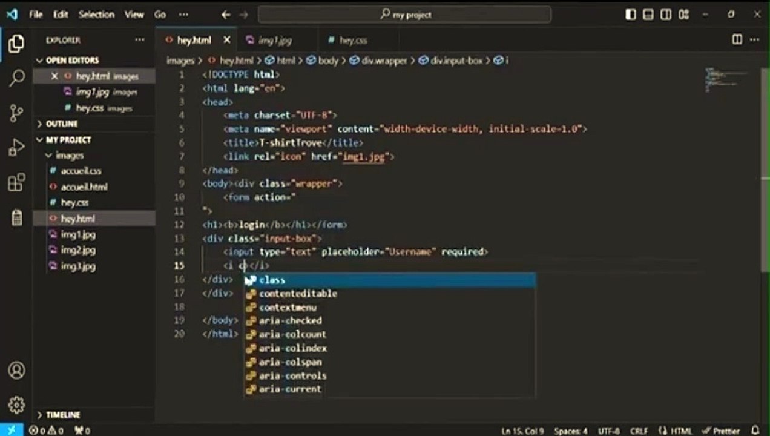Close the hey.html editor tab
The width and height of the screenshot is (770, 436).
pyautogui.click(x=227, y=40)
